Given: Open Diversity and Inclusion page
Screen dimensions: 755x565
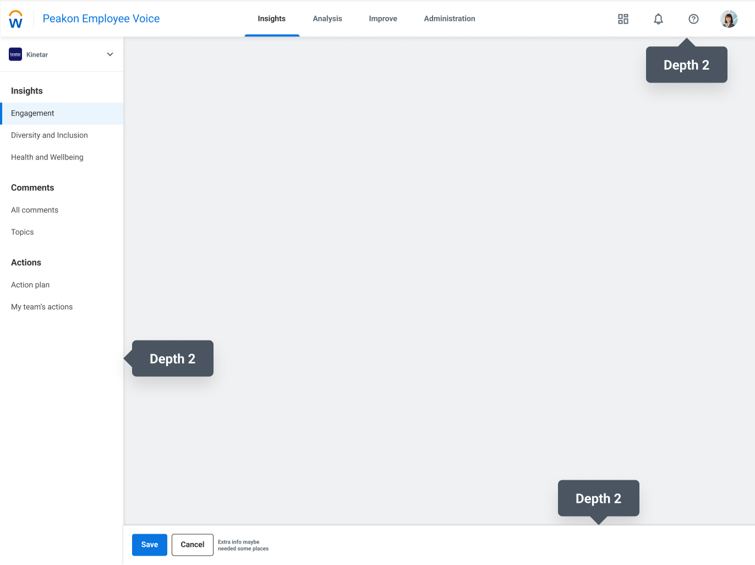Looking at the screenshot, I should [50, 135].
